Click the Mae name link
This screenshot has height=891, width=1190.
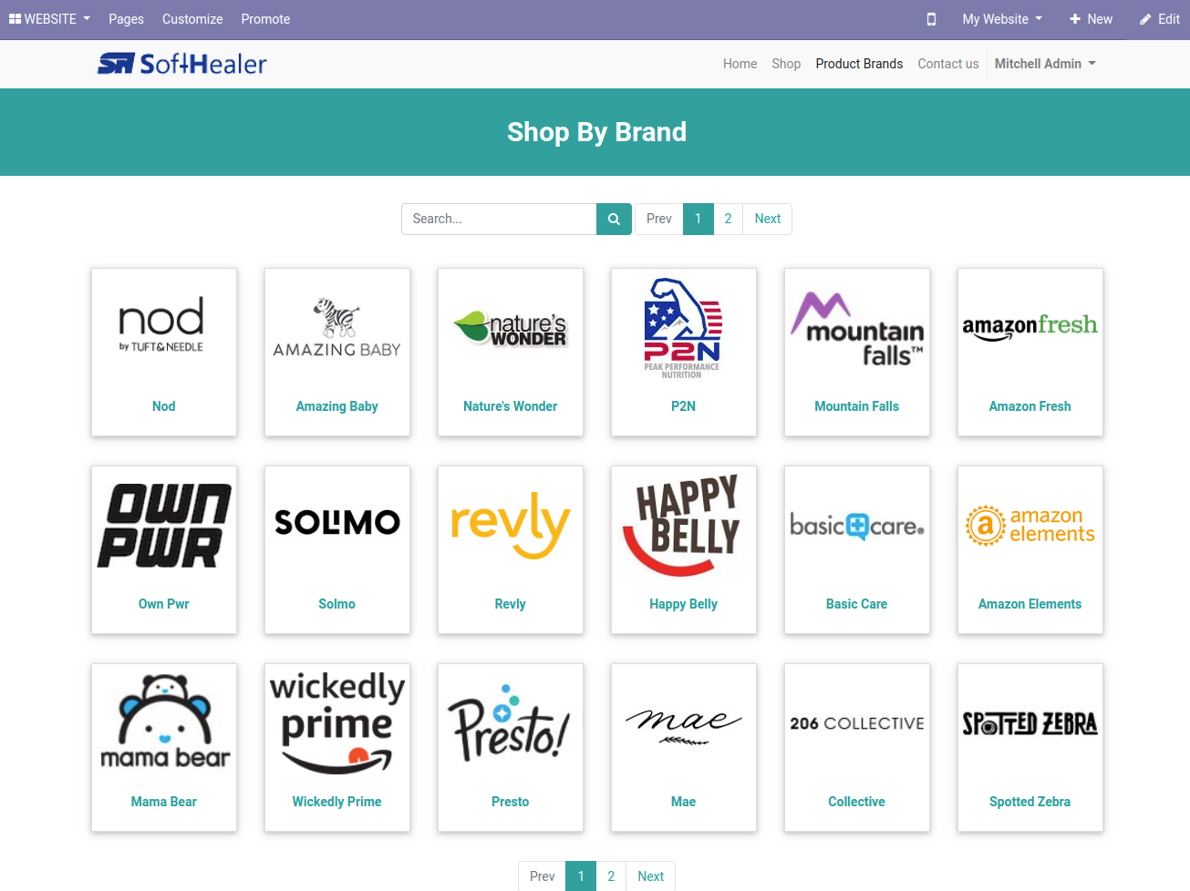pos(684,802)
